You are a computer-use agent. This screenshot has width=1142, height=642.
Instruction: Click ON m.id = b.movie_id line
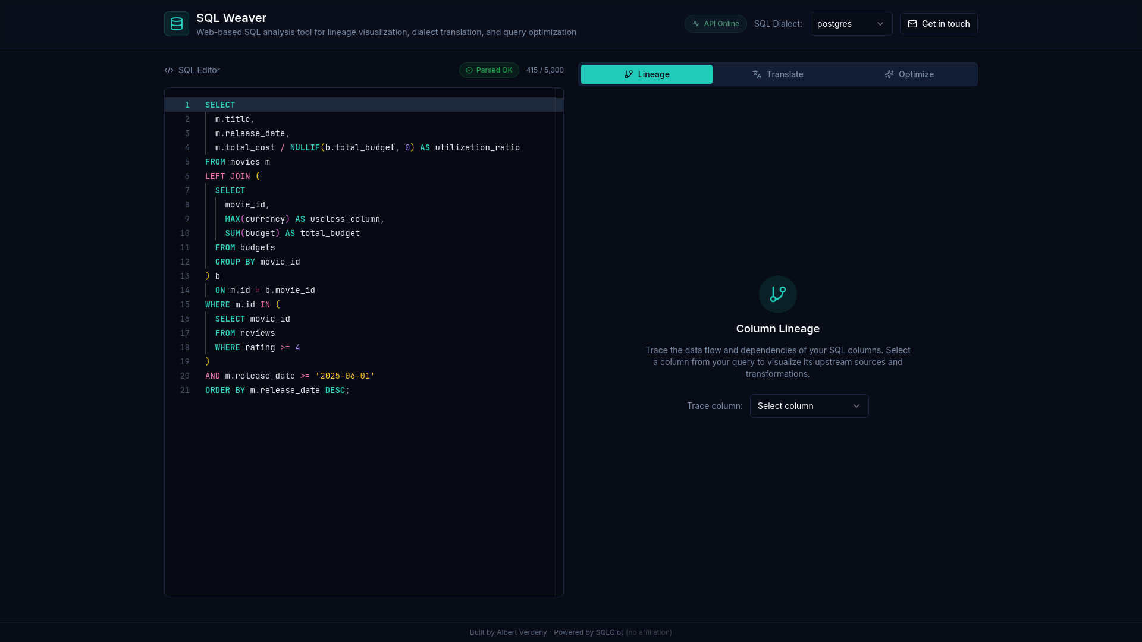pos(265,290)
